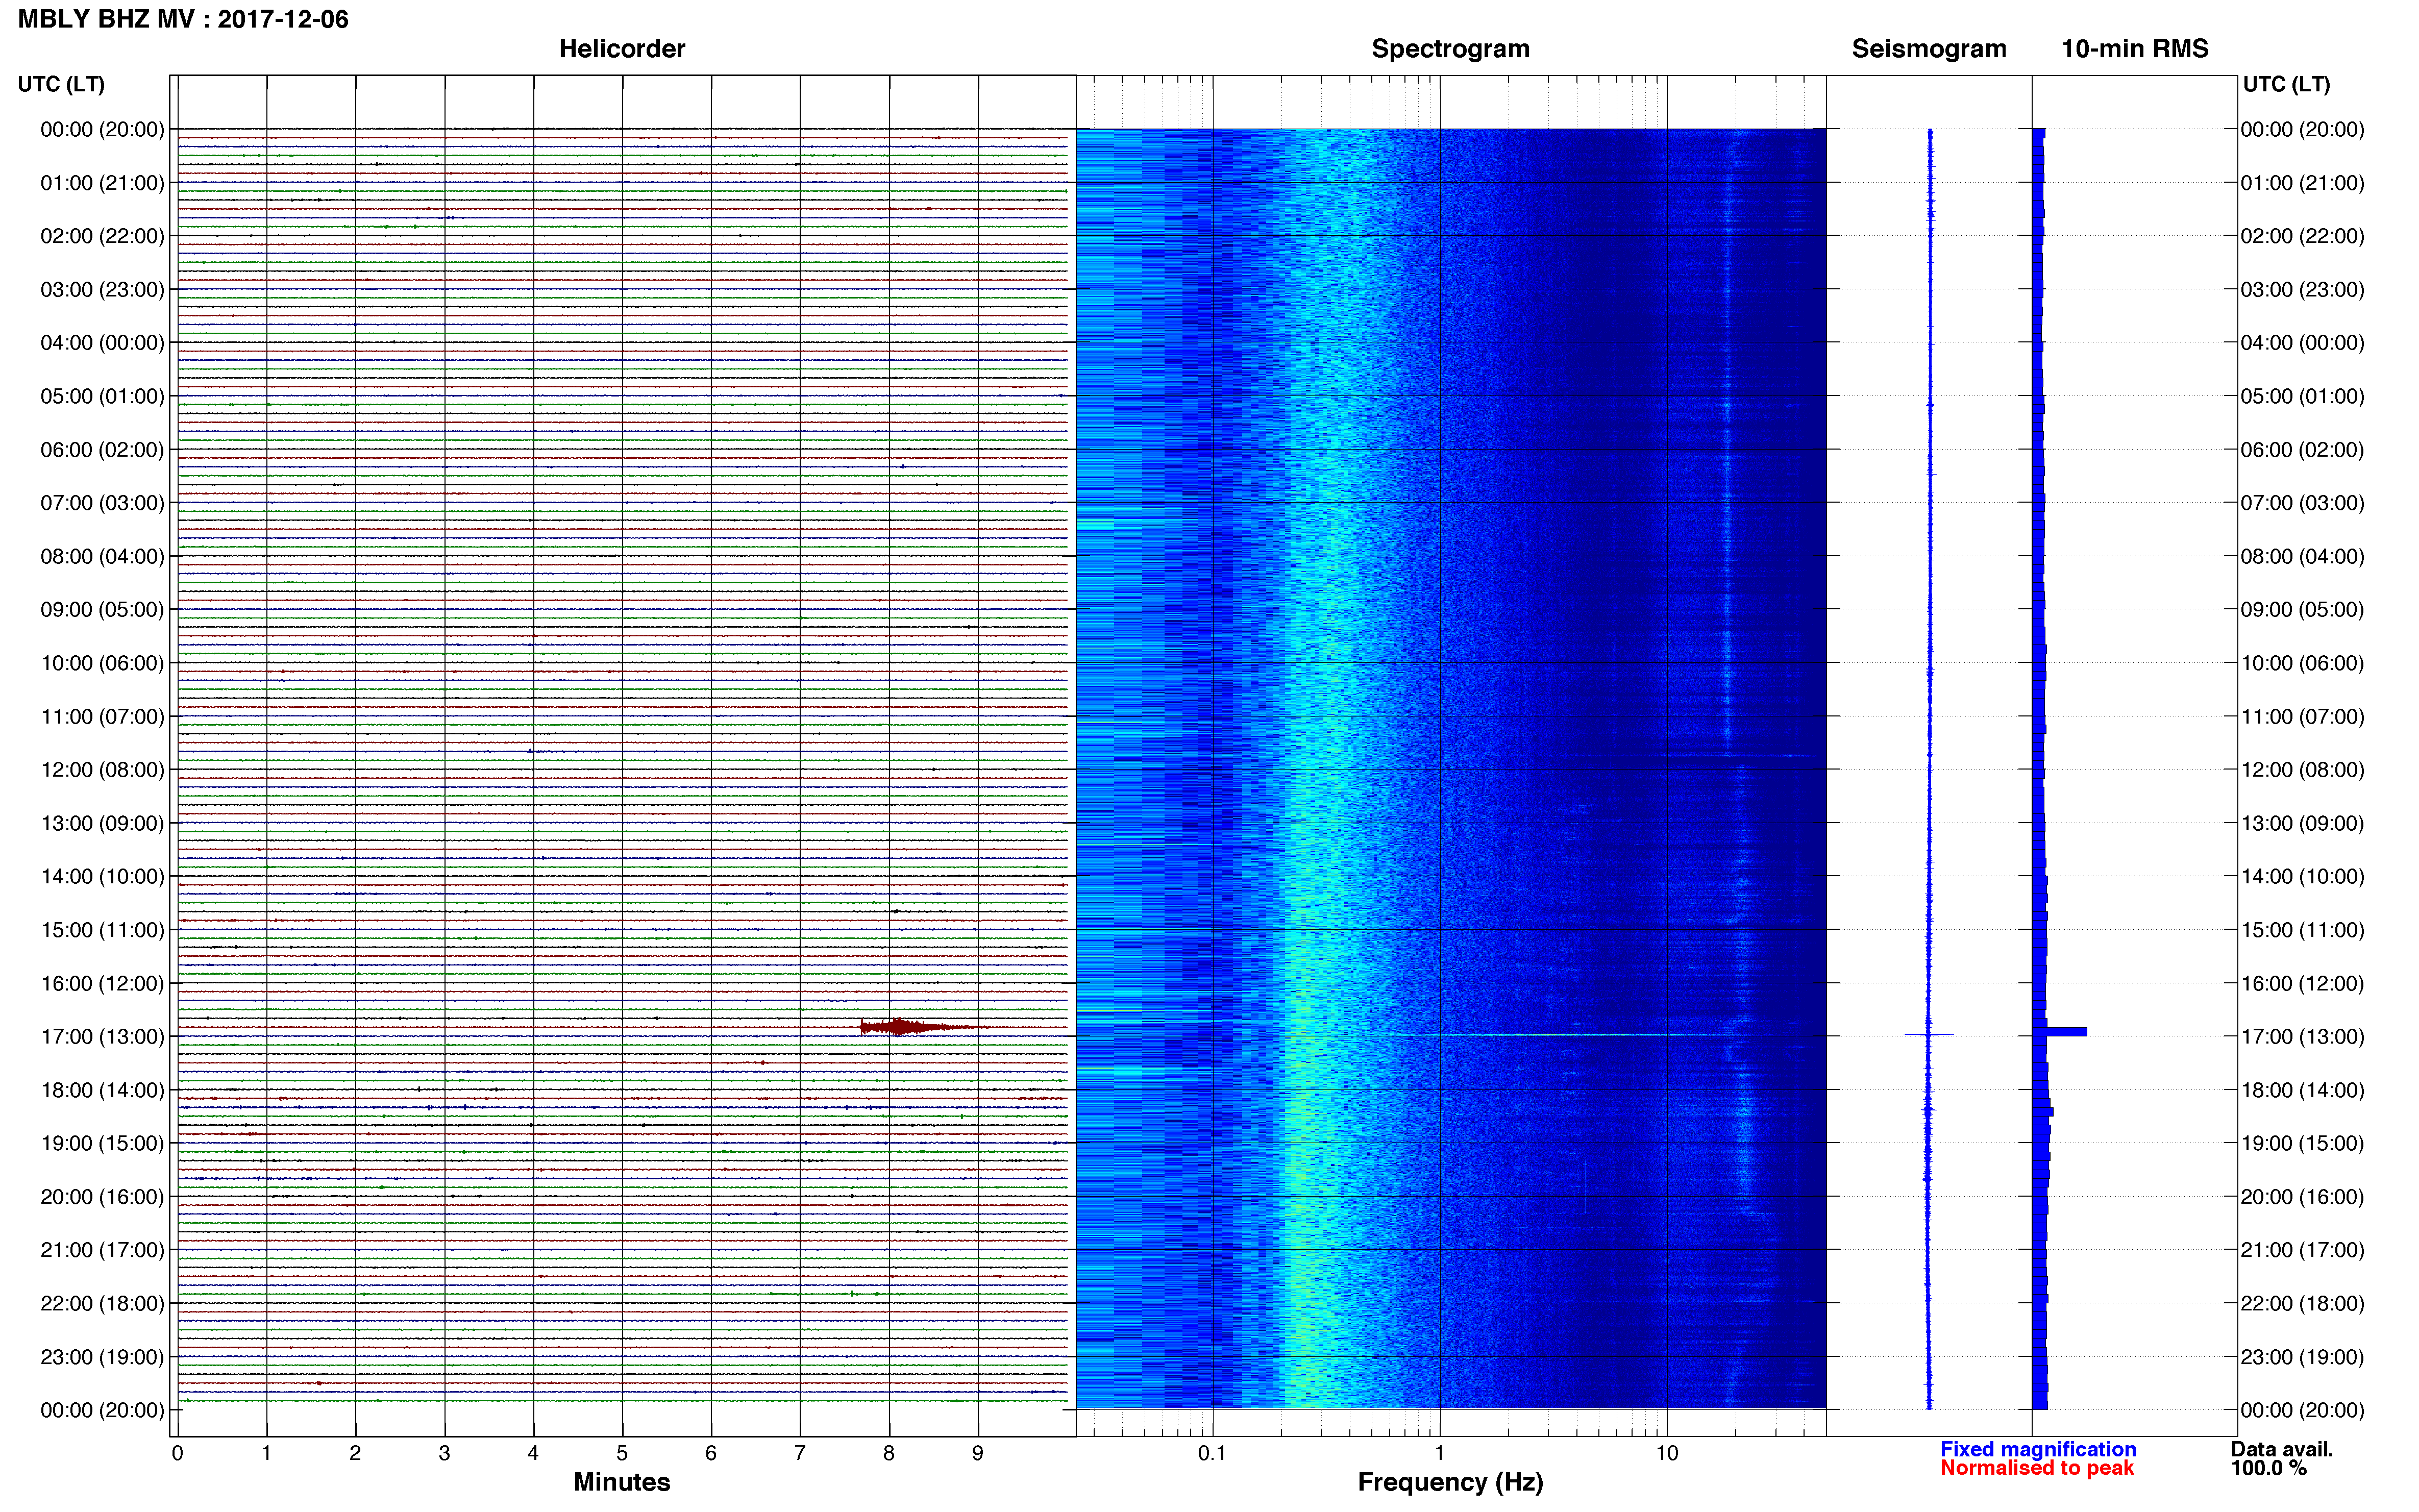Click the right-side label '12:00 (08:00)'
2419x1512 pixels.
(2302, 770)
